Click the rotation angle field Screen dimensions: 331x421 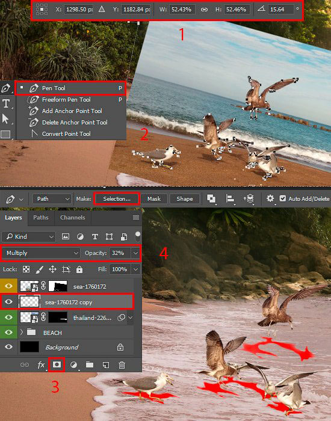(281, 10)
